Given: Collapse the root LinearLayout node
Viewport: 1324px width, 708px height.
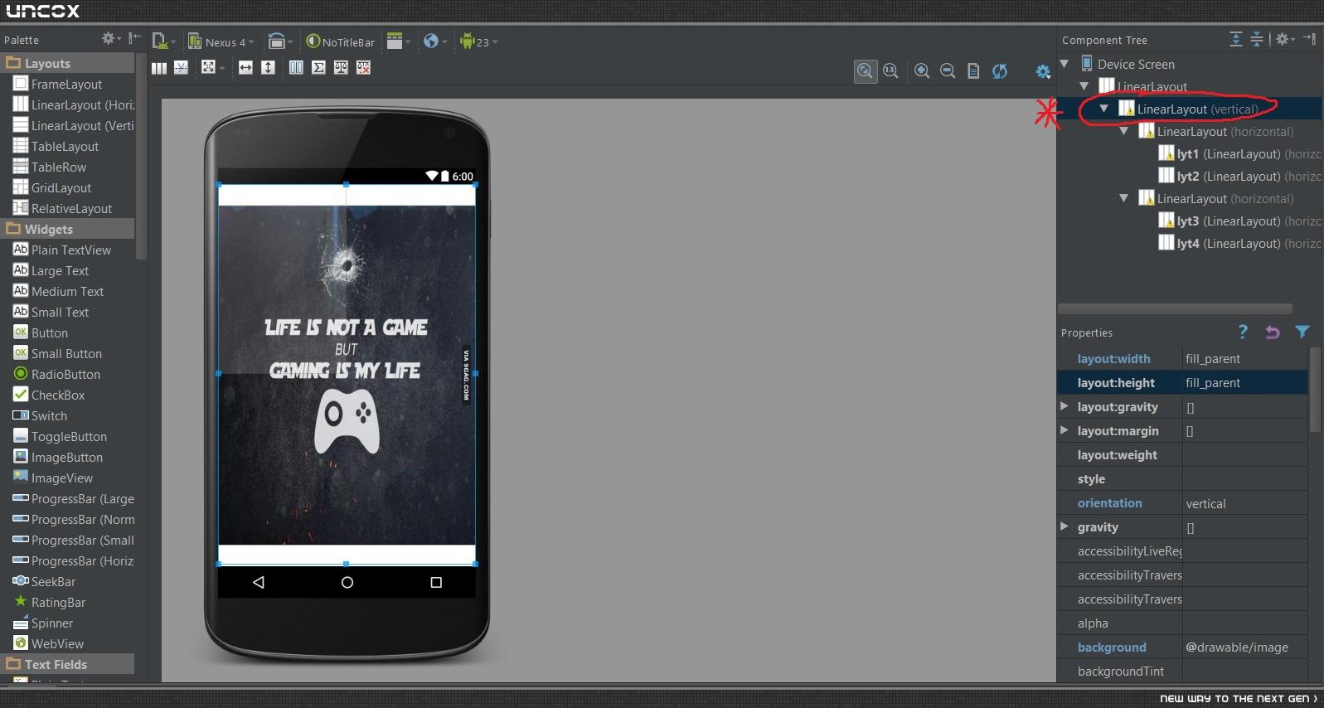Looking at the screenshot, I should coord(1084,86).
